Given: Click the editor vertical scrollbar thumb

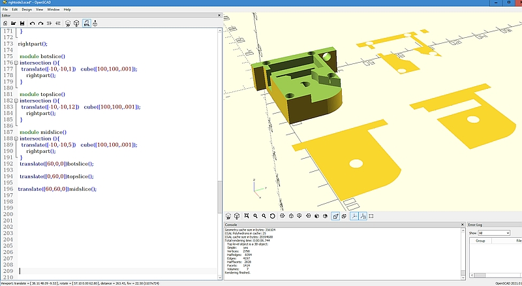Looking at the screenshot, I should [x=219, y=196].
